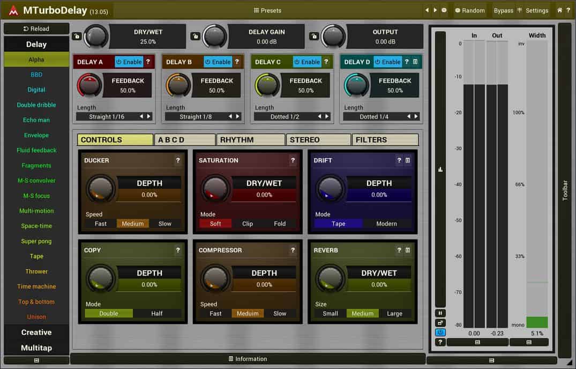Open help for the Copy panel
Viewport: 576px width, 369px height.
click(x=178, y=250)
